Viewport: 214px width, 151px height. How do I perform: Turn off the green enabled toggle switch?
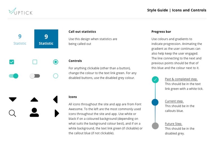[14, 76]
